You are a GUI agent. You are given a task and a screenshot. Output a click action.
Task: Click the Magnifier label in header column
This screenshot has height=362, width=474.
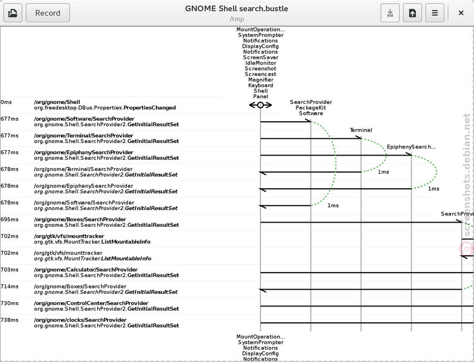261,80
